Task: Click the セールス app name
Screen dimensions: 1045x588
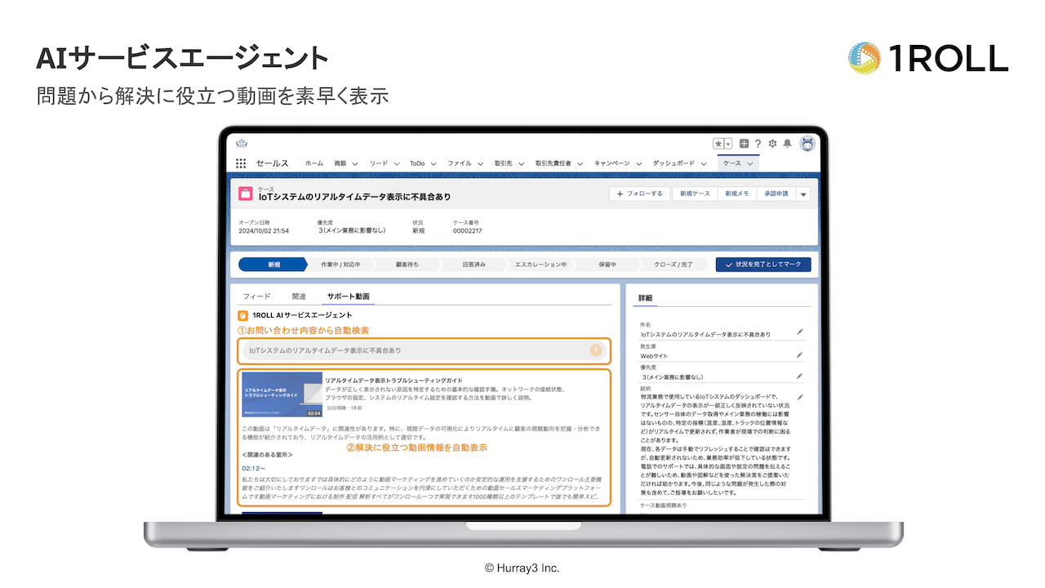Action: (x=272, y=163)
